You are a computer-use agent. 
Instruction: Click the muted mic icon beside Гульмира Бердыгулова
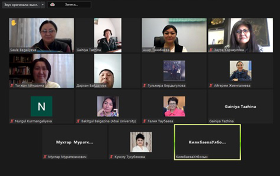coord(145,85)
